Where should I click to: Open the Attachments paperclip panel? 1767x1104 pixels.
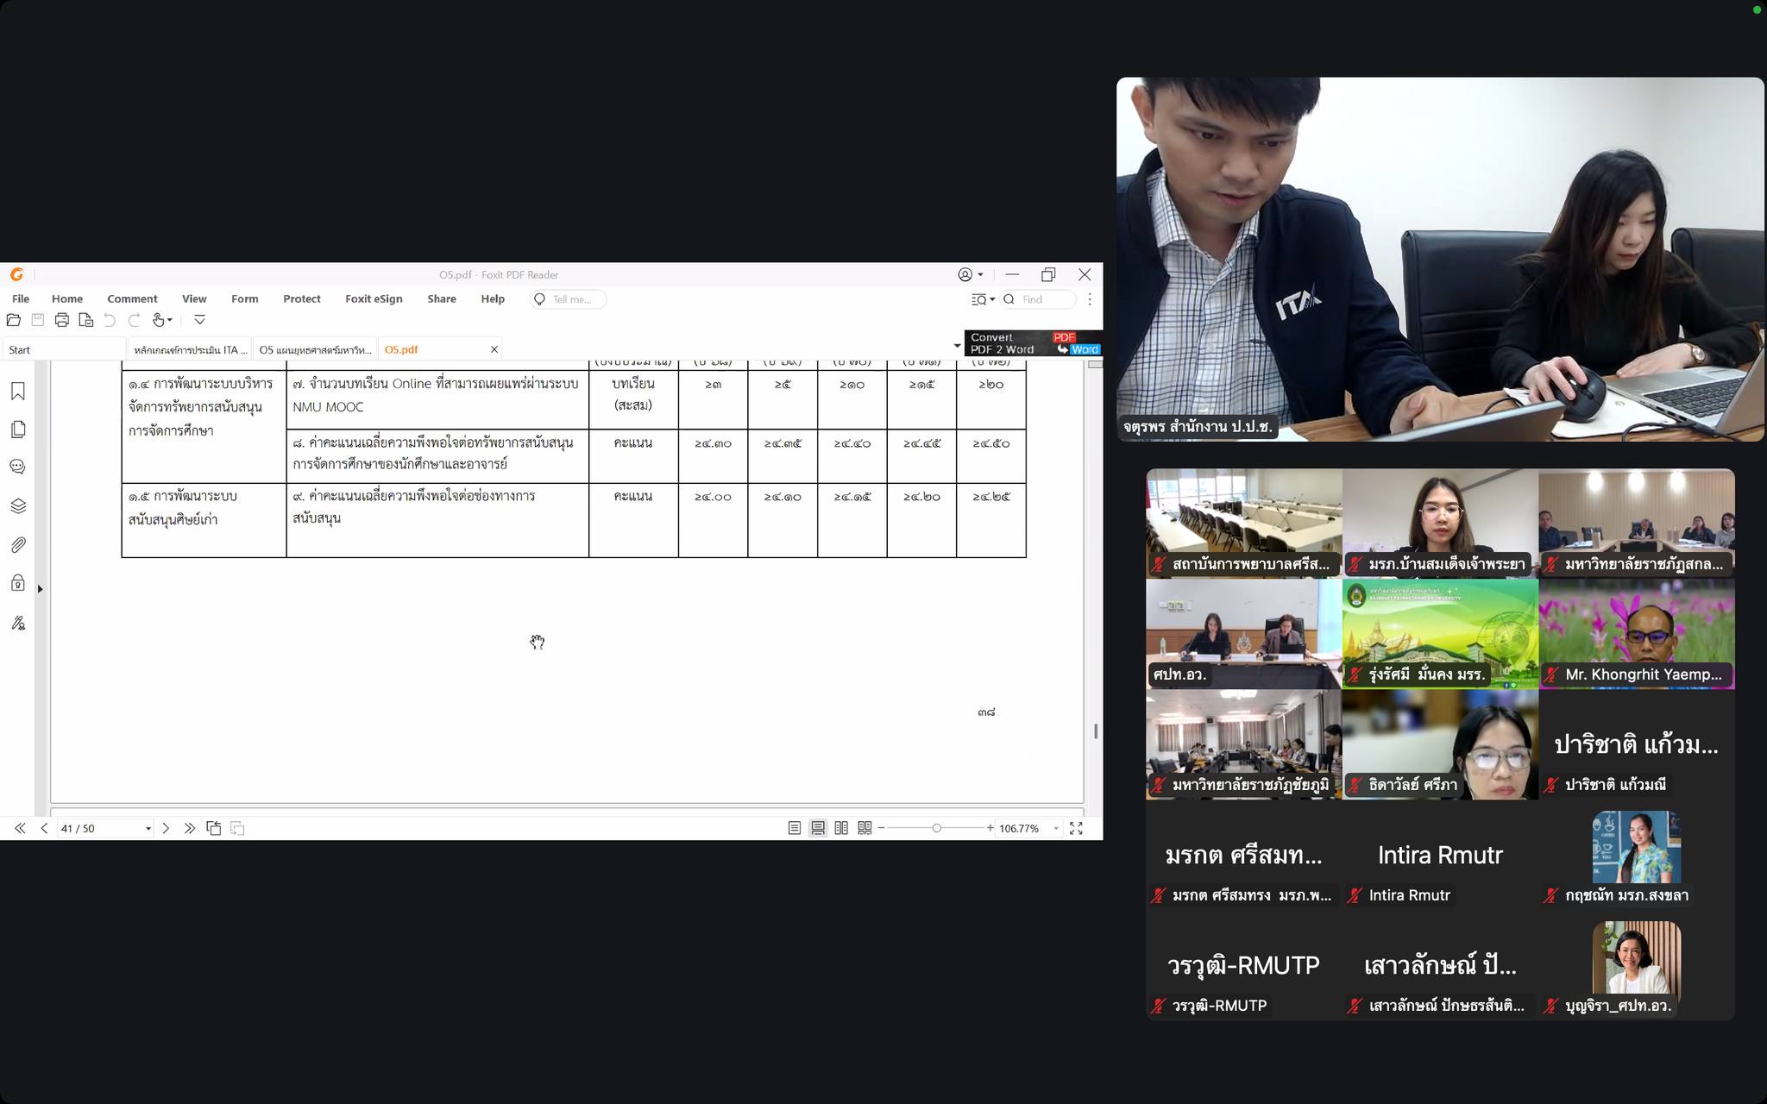tap(18, 545)
